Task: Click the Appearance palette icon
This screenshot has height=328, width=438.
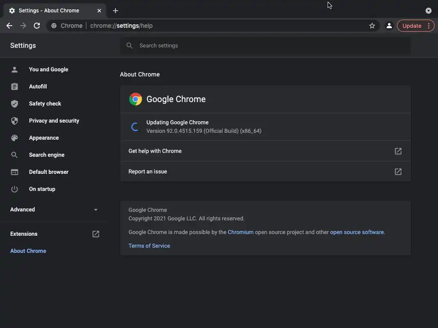Action: pyautogui.click(x=15, y=138)
